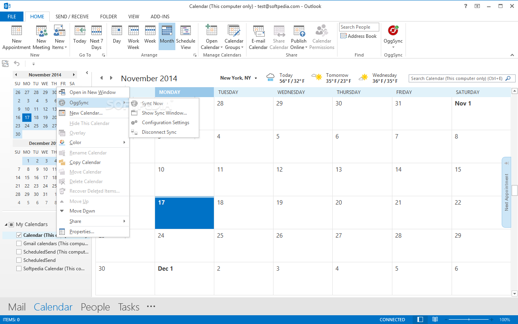Expand the Color submenu
Image resolution: width=518 pixels, height=324 pixels.
(93, 142)
